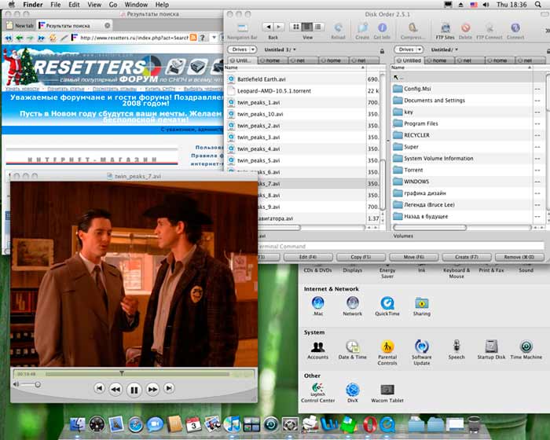Open the Sharing preference pane

click(x=422, y=306)
